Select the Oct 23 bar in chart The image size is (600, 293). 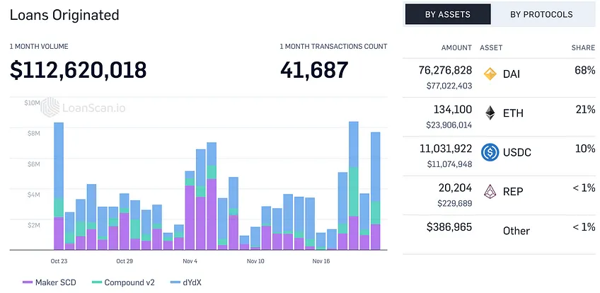coord(59,186)
